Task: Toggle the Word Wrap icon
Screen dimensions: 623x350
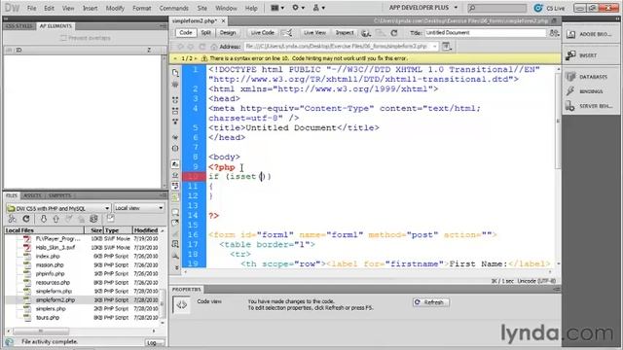Action: pyautogui.click(x=175, y=186)
